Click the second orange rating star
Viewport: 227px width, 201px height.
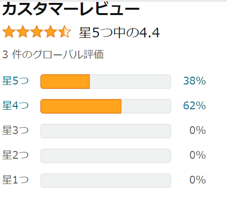click(23, 32)
